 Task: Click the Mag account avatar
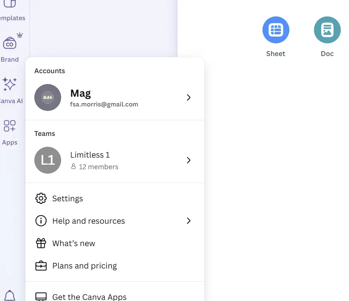[48, 97]
